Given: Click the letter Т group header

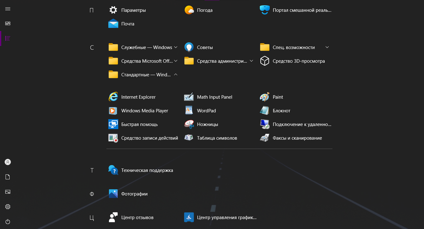Looking at the screenshot, I should pyautogui.click(x=92, y=170).
